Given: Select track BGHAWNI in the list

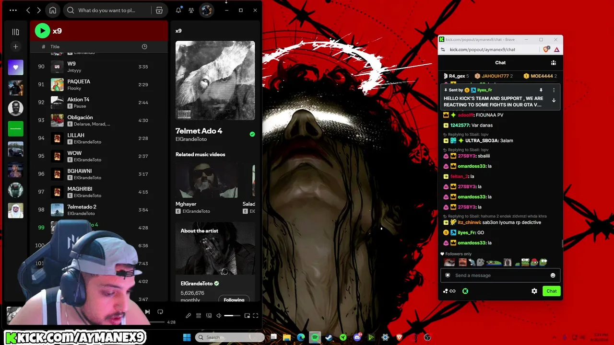Looking at the screenshot, I should (x=99, y=174).
